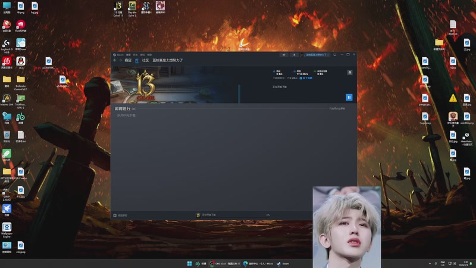Open the profile name tab beside 社区
Viewport: 476px width, 268px height.
(x=168, y=60)
